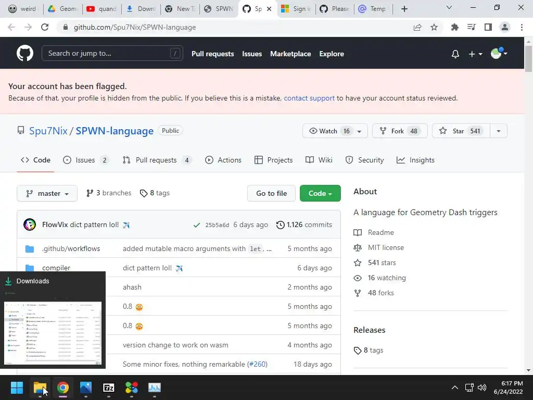Open commit 25b5a6d
533x400 pixels.
217,225
